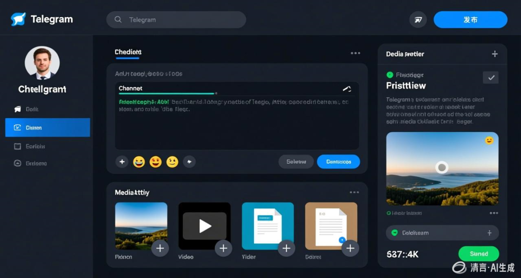
Task: Add the landscape photo with plus icon
Action: click(x=160, y=248)
